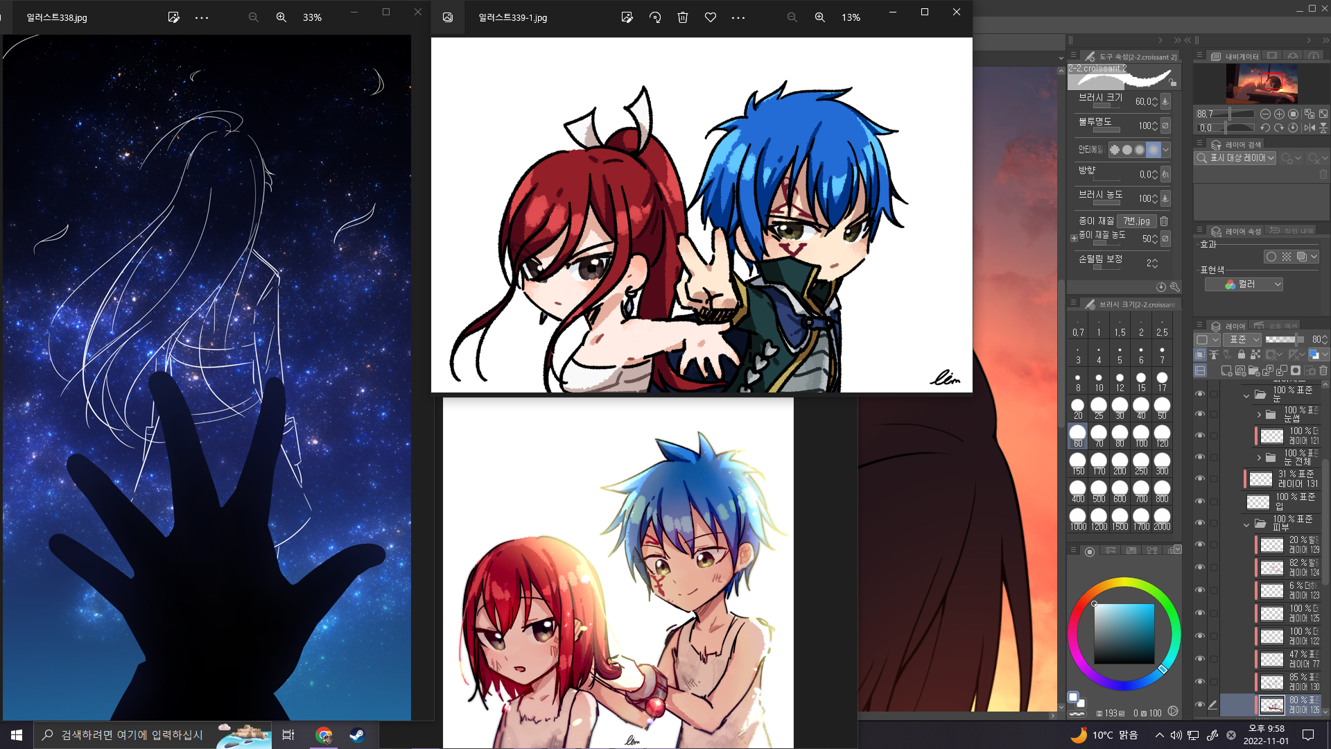
Task: Expand the 눈 전체 layer folder
Action: (1259, 458)
